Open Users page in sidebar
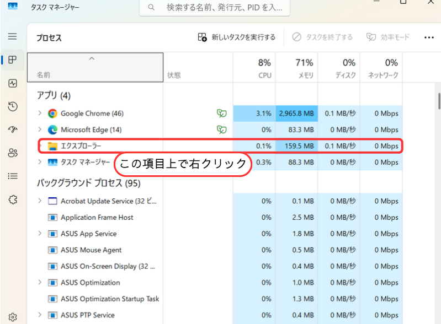This screenshot has height=324, width=441. click(x=13, y=153)
